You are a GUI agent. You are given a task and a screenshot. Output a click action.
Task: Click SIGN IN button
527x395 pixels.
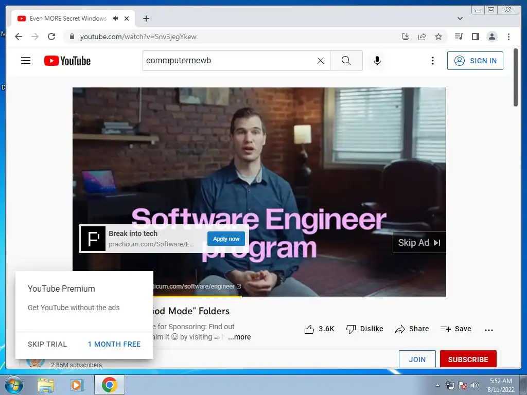[x=475, y=61]
